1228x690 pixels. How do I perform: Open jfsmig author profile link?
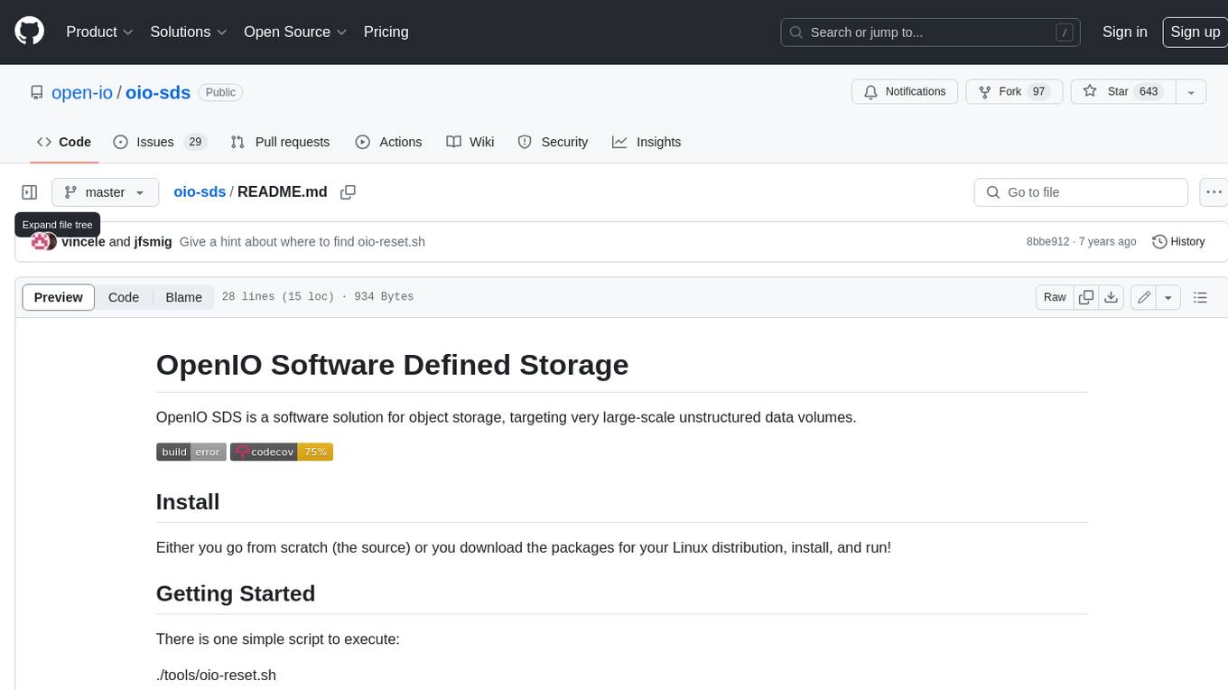pos(153,241)
